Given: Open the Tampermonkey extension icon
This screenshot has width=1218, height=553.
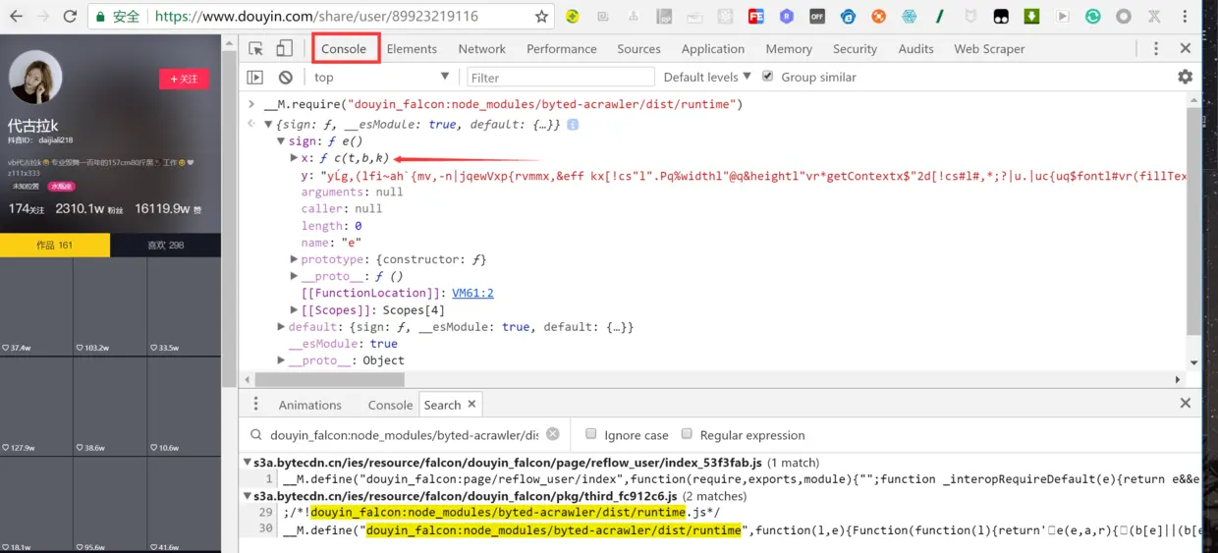Looking at the screenshot, I should [x=1001, y=17].
